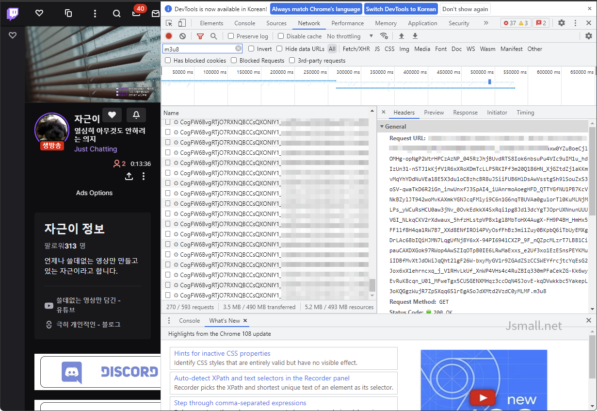Close the request details pane

point(383,113)
